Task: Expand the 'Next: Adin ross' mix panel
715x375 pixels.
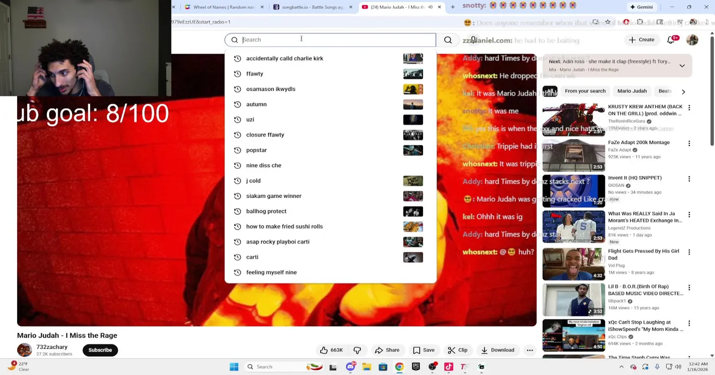Action: [682, 66]
